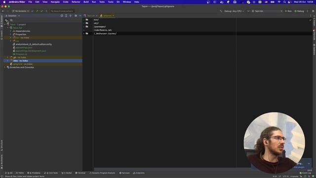
Task: Select the .idea folder row
Action: (43, 61)
